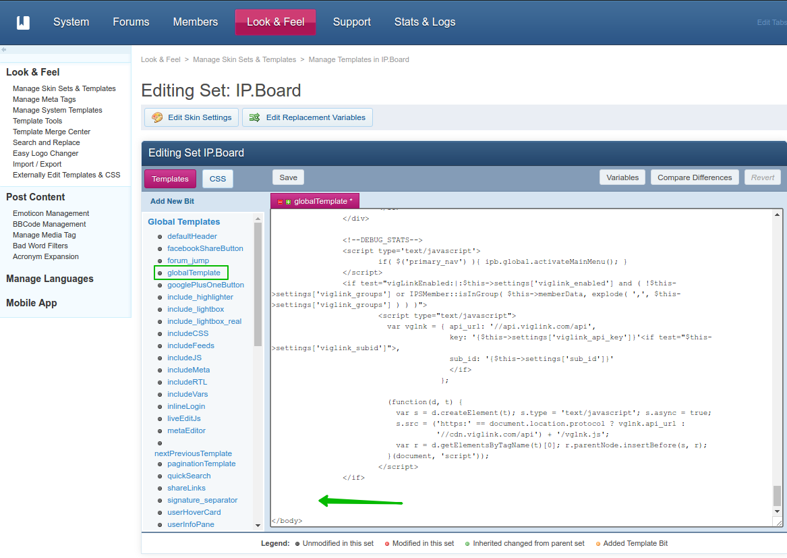Open the inlineLogin template
This screenshot has width=787, height=558.
pyautogui.click(x=186, y=406)
